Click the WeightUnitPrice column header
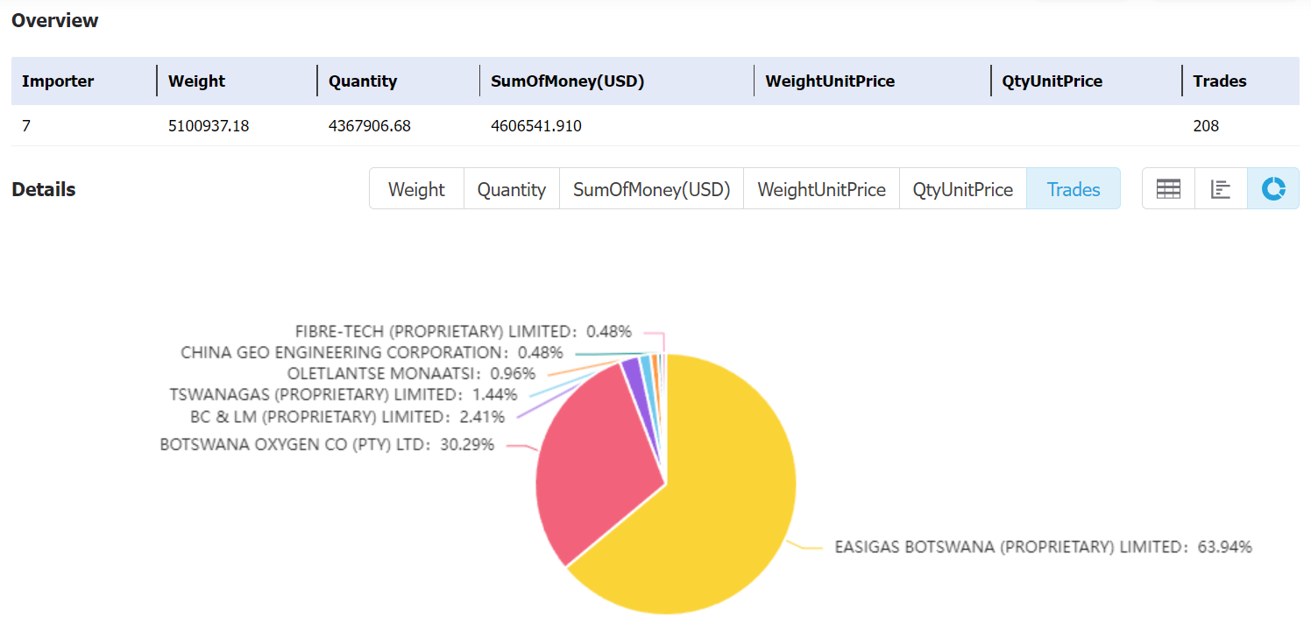Image resolution: width=1311 pixels, height=627 pixels. coord(830,81)
